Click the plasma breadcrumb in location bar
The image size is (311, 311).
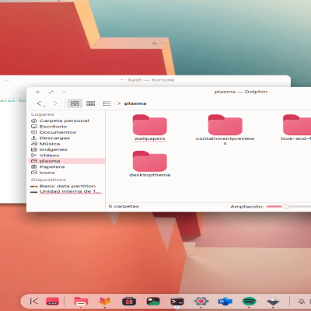click(135, 103)
